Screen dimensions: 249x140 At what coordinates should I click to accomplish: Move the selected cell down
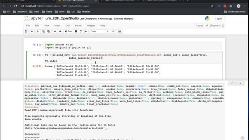60,31
